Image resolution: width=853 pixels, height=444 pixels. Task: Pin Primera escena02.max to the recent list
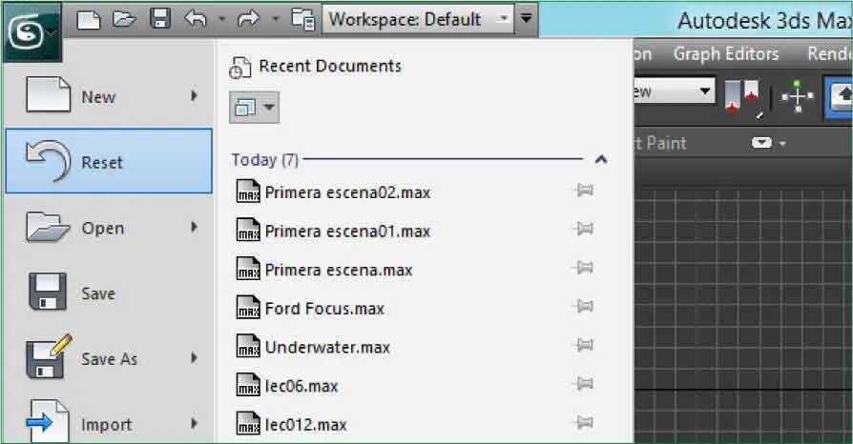point(583,191)
